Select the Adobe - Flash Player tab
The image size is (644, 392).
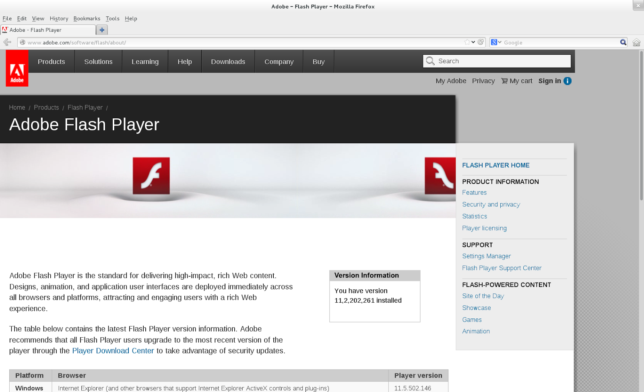point(48,30)
